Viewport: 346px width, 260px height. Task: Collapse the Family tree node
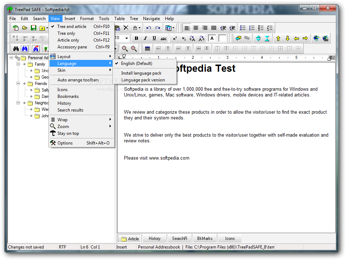[18, 64]
